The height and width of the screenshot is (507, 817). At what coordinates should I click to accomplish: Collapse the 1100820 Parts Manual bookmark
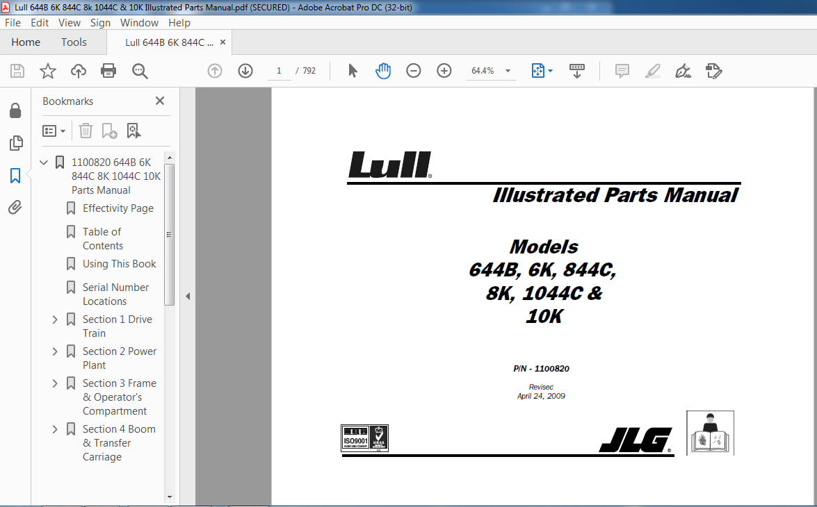(44, 163)
